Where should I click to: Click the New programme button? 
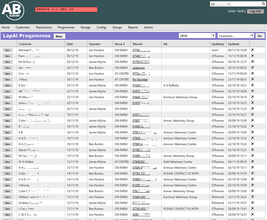59,36
